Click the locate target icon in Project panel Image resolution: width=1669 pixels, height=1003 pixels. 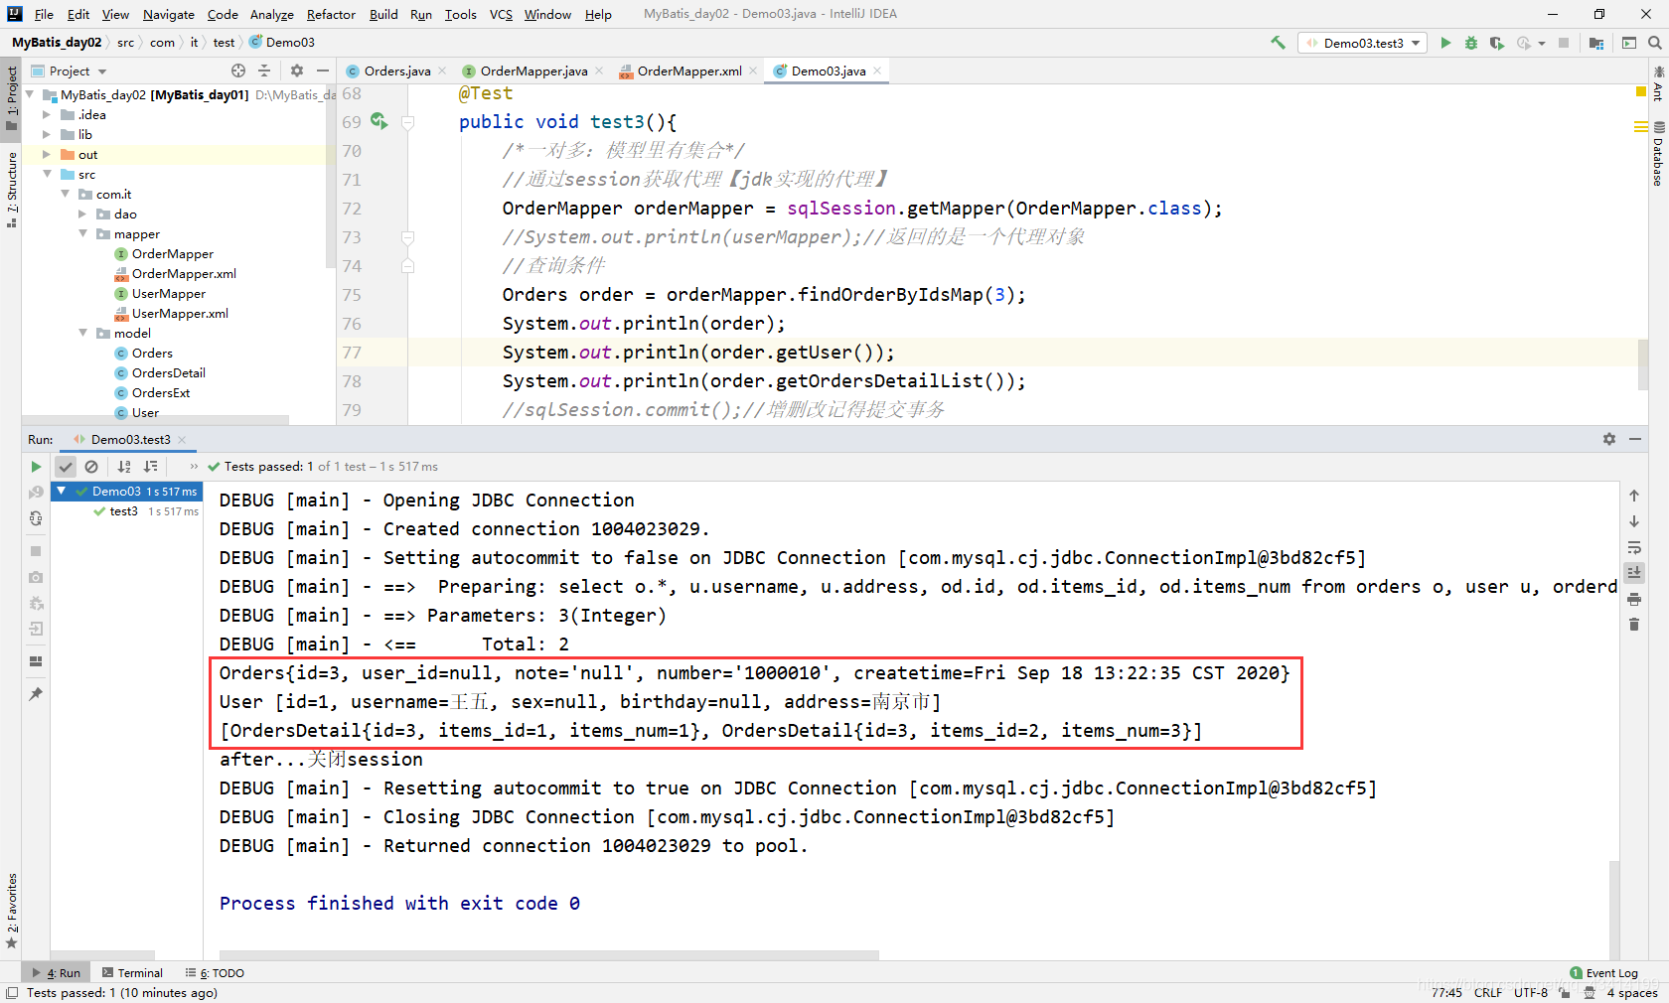tap(238, 71)
